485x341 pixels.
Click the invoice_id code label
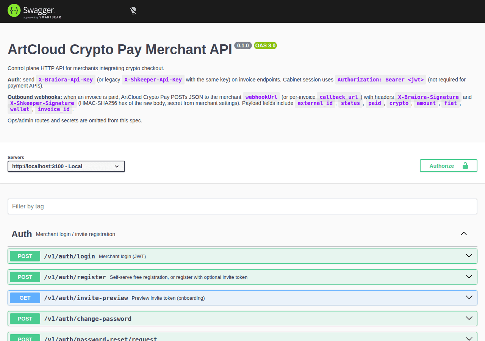[53, 109]
